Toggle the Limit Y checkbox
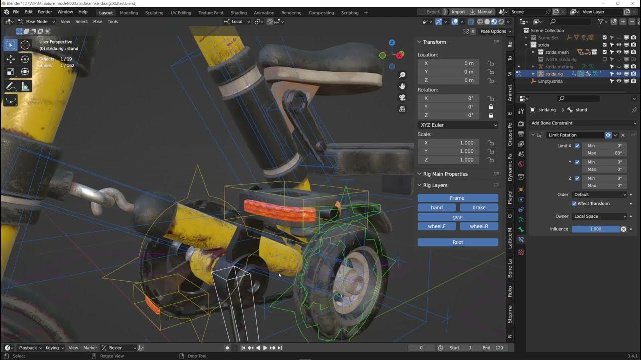The height and width of the screenshot is (360, 641). coord(577,162)
